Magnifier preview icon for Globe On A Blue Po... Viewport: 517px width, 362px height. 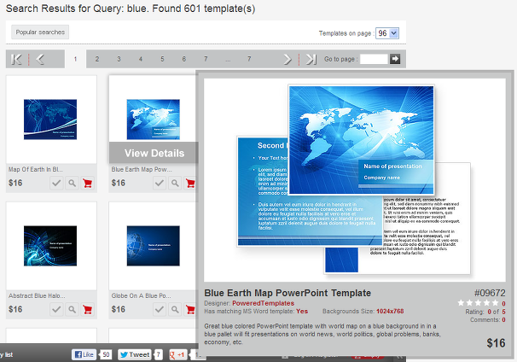coord(175,310)
